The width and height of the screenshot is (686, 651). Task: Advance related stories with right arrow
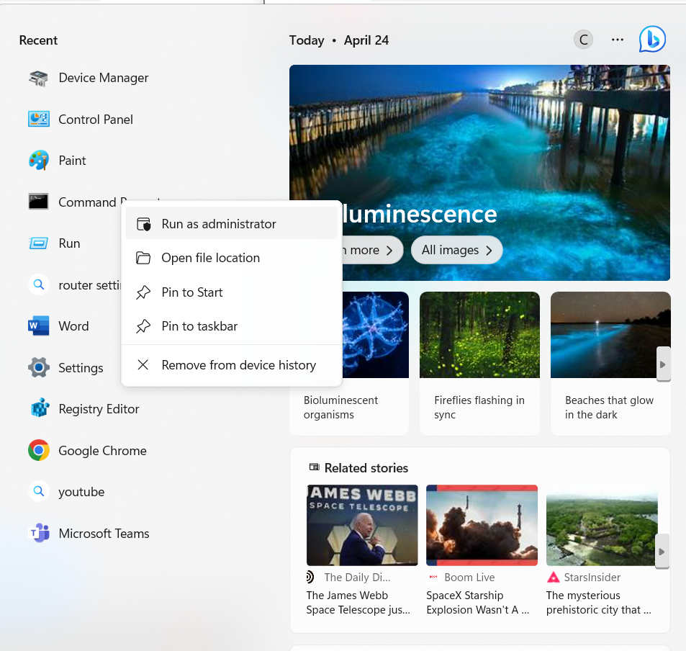point(662,552)
